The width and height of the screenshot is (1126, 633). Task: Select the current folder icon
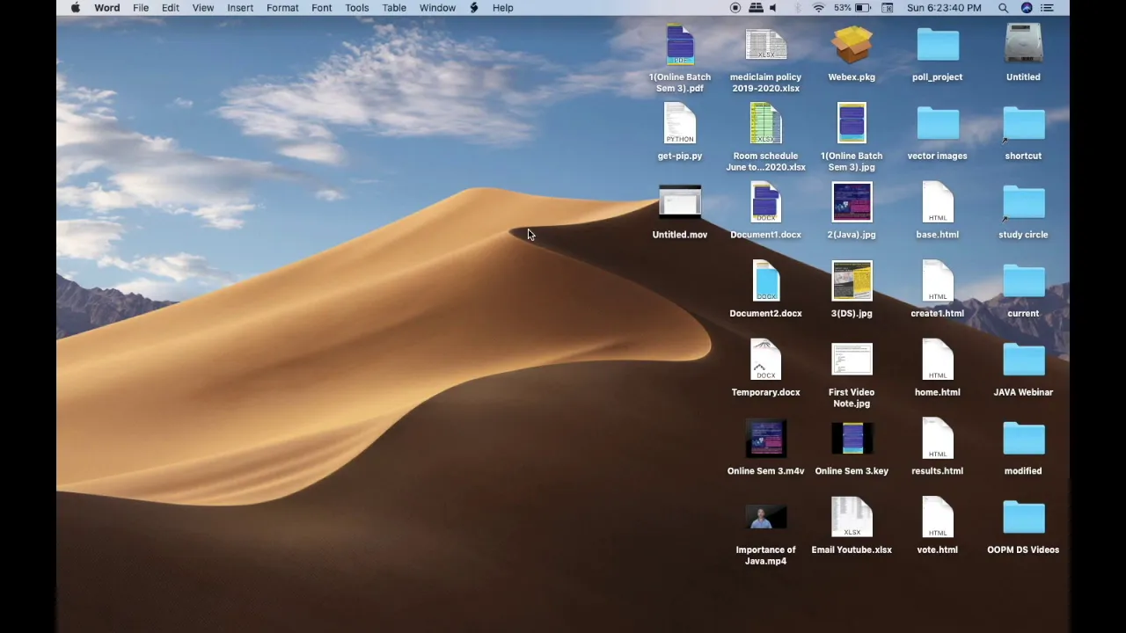coord(1023,281)
